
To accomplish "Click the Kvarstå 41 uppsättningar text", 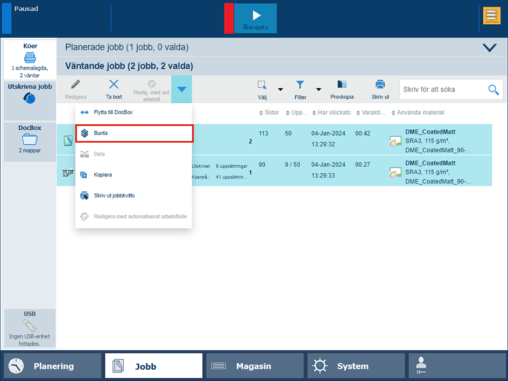I will 220,177.
